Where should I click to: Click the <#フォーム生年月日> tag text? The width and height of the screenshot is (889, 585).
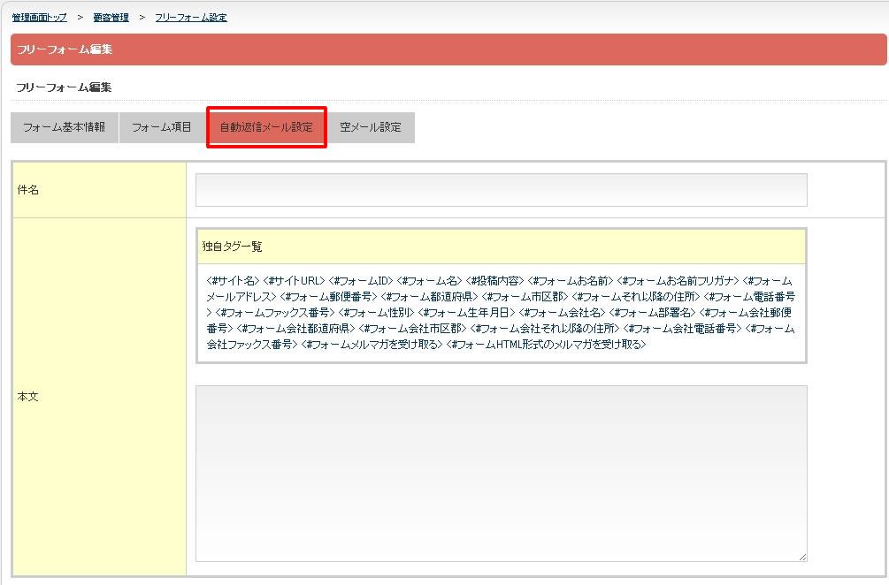pos(466,313)
